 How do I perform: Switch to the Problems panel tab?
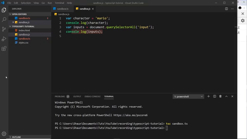(60, 97)
